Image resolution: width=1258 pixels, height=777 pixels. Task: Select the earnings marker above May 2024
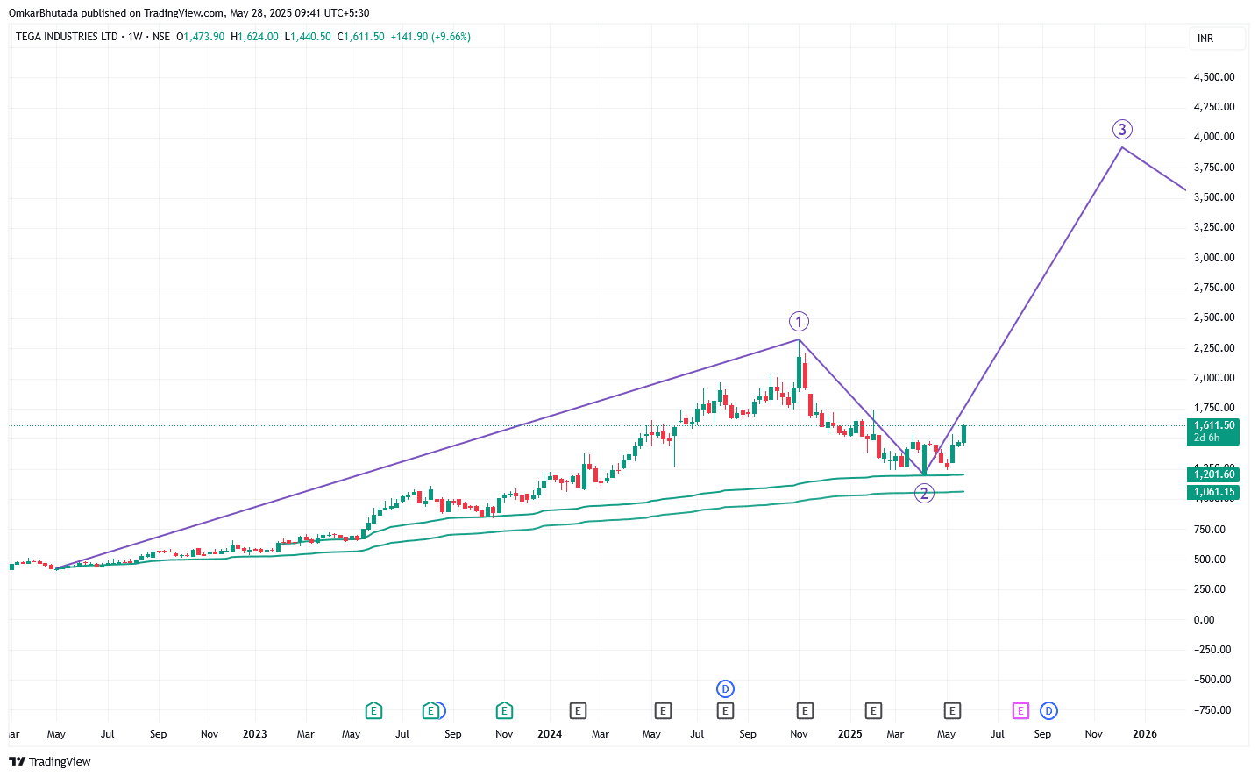click(663, 710)
